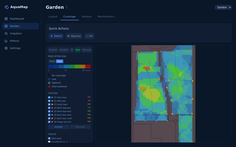Open Dashboard in the sidebar
Viewport: 236px width, 147px height.
click(x=21, y=19)
